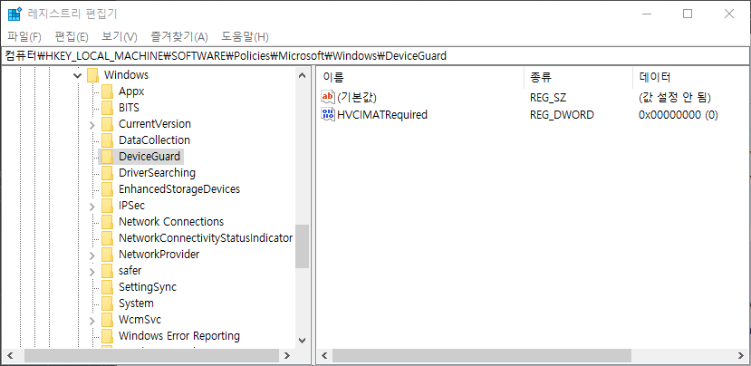Click the CurrentVersion folder icon
The height and width of the screenshot is (366, 751).
point(107,123)
